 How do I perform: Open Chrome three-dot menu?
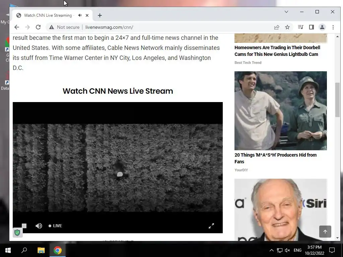click(333, 27)
